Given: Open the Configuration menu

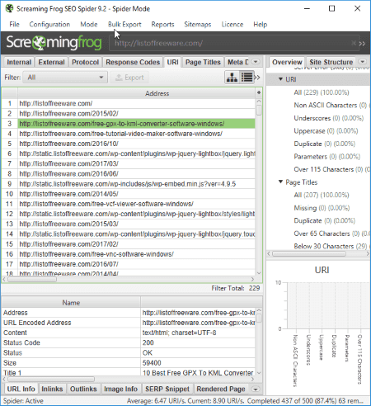Looking at the screenshot, I should [49, 25].
